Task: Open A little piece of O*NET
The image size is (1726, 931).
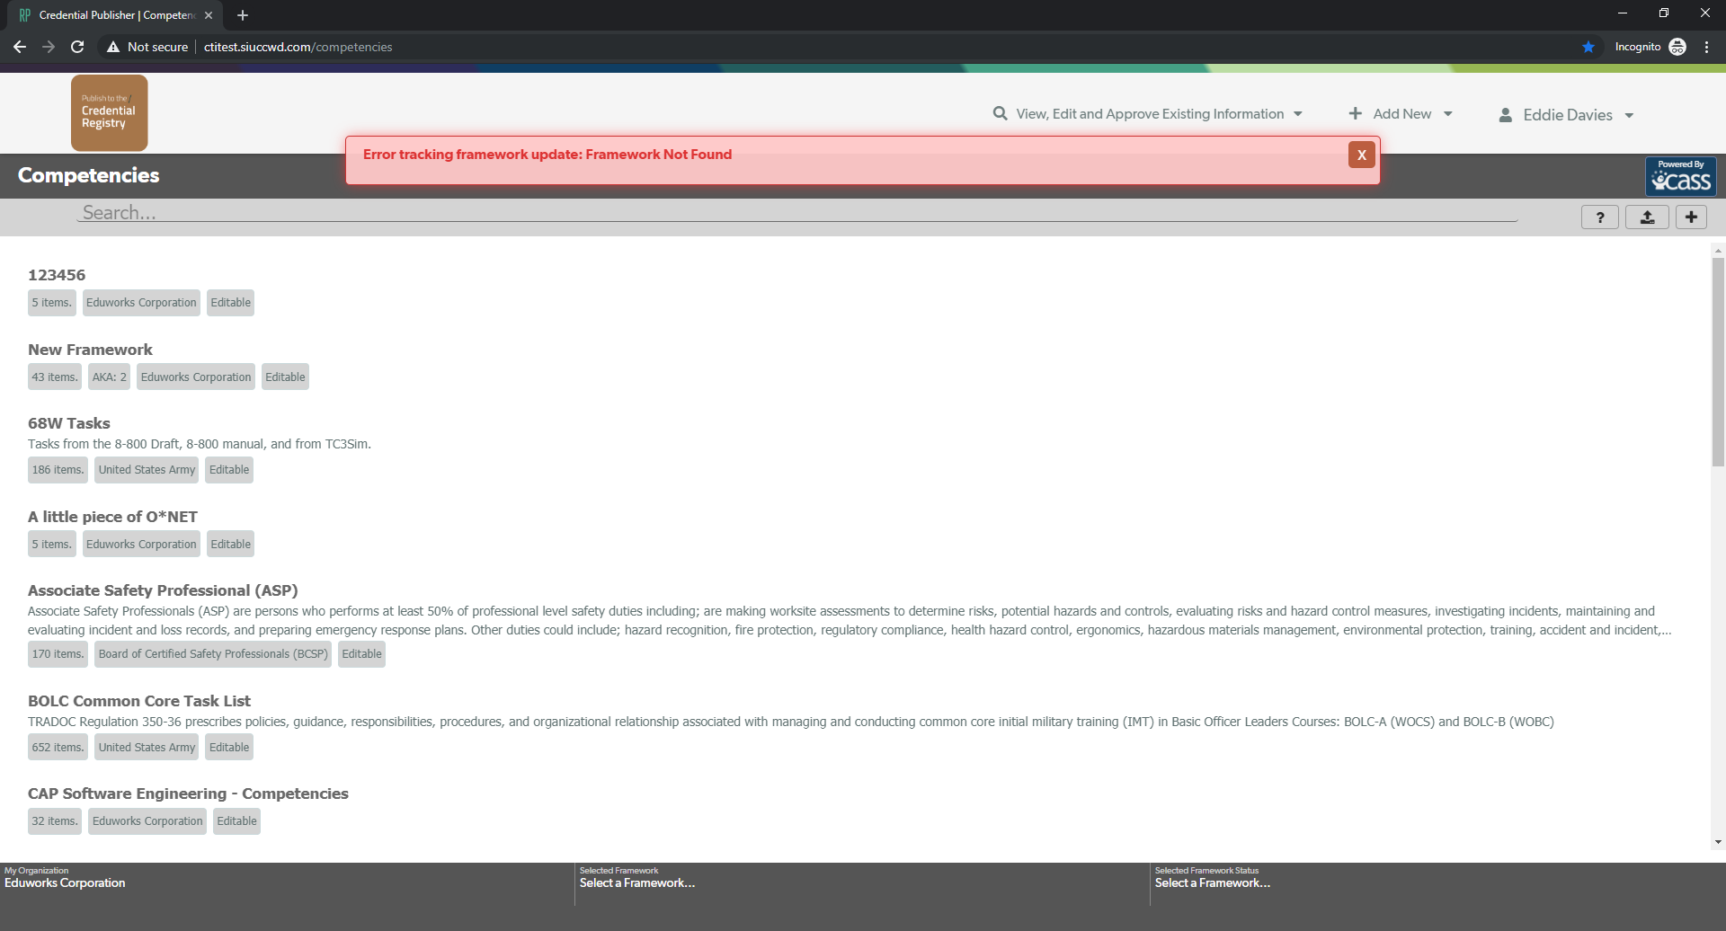Action: coord(112,517)
